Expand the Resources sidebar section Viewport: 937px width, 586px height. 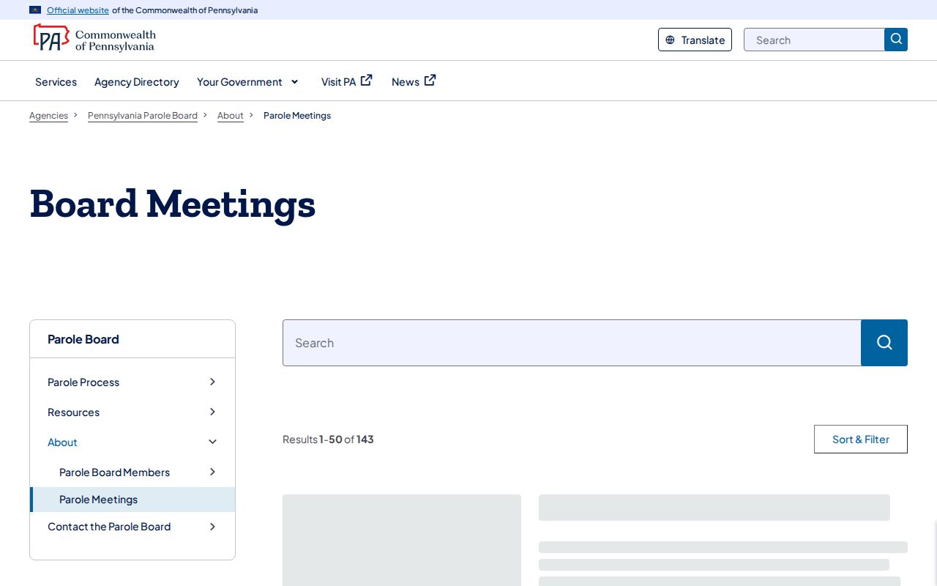[212, 412]
